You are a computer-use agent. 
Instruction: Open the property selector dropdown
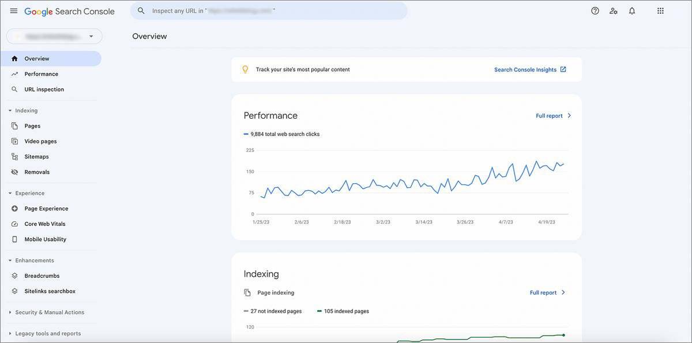[x=54, y=36]
